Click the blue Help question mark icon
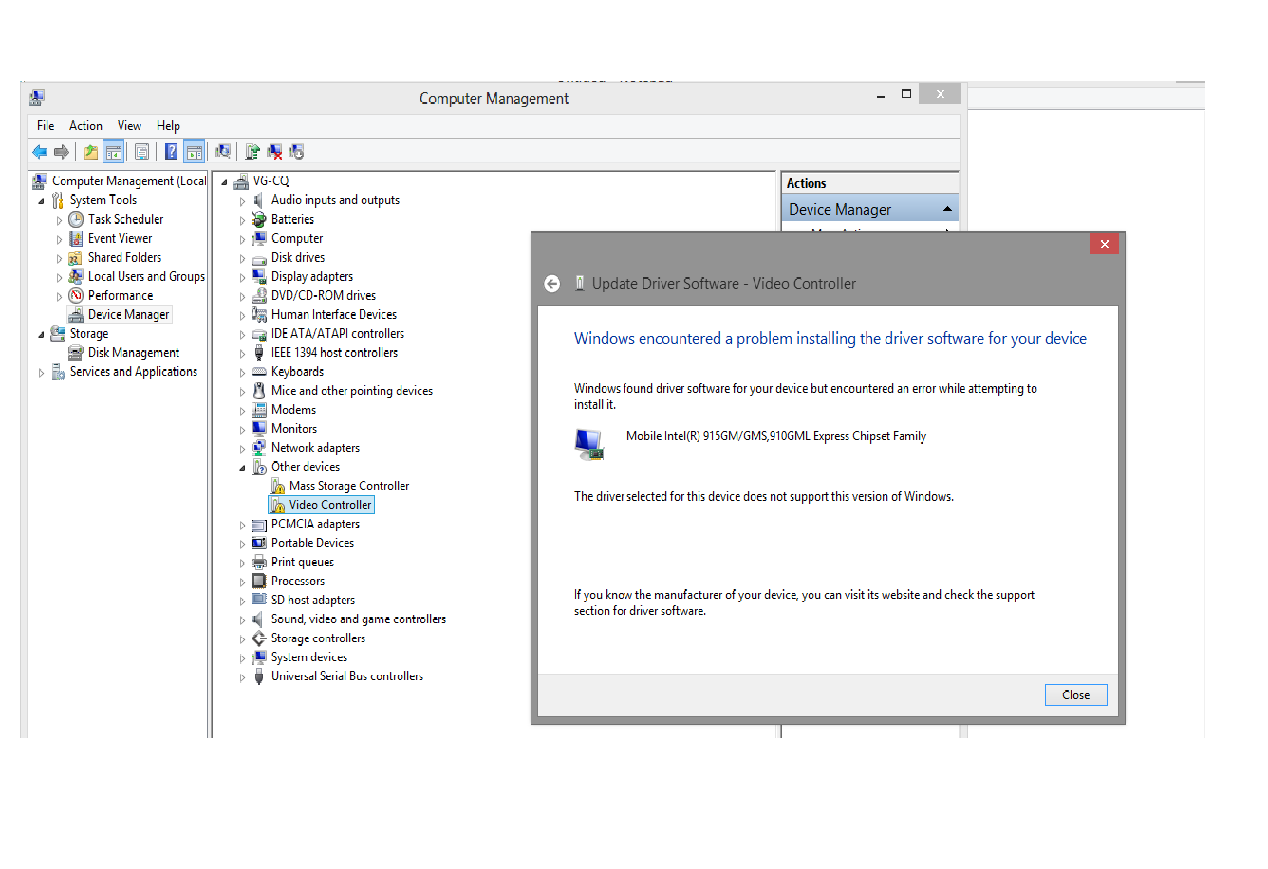Image resolution: width=1268 pixels, height=869 pixels. point(171,152)
